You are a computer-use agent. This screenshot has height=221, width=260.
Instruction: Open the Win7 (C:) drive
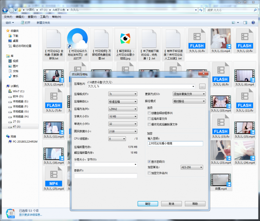[18, 91]
